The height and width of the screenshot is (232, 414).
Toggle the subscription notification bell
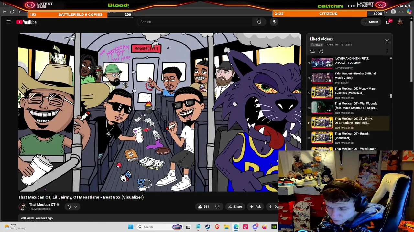tap(69, 207)
